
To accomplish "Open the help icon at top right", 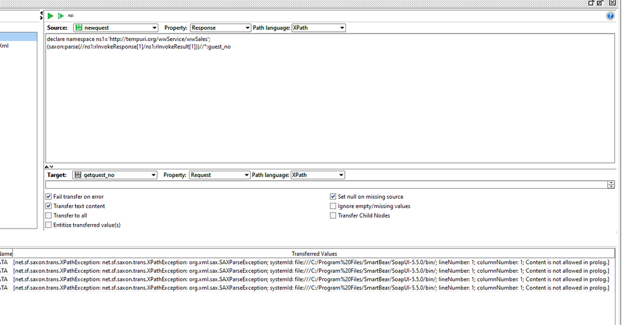I will coord(610,16).
